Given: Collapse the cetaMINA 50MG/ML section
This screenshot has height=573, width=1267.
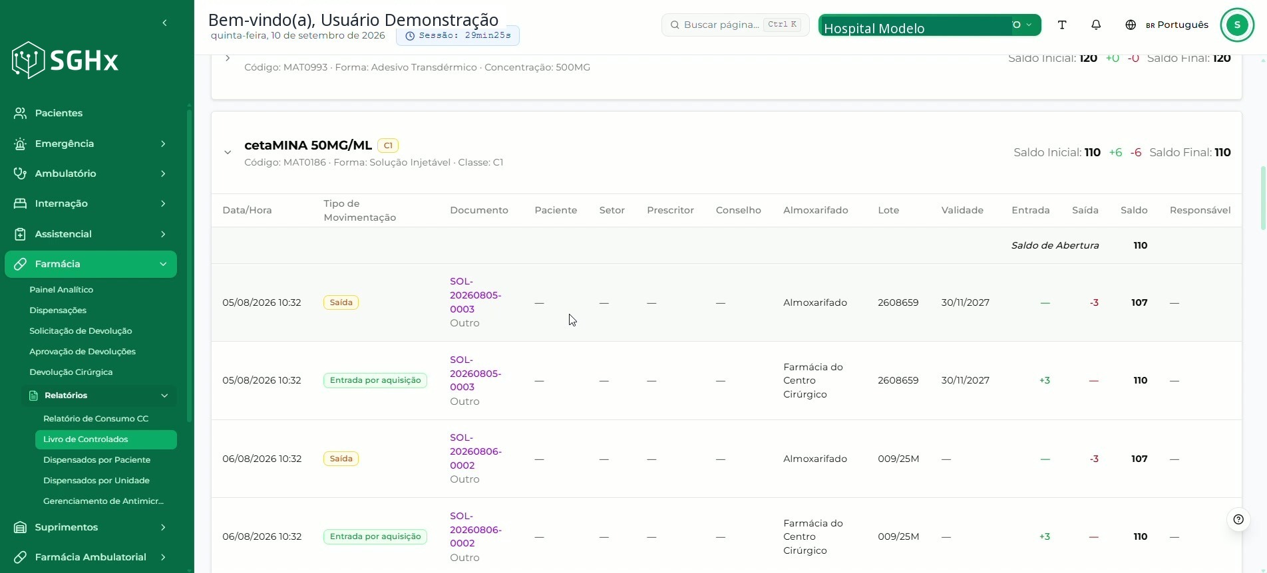Looking at the screenshot, I should [228, 152].
